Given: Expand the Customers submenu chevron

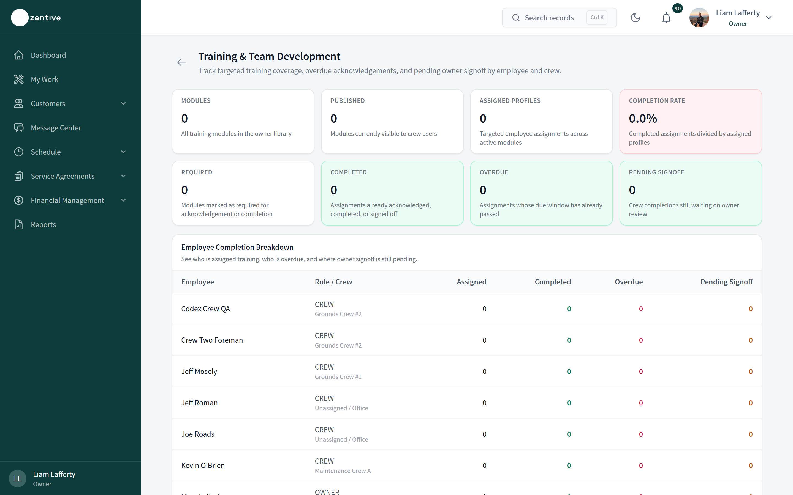Looking at the screenshot, I should coord(124,103).
